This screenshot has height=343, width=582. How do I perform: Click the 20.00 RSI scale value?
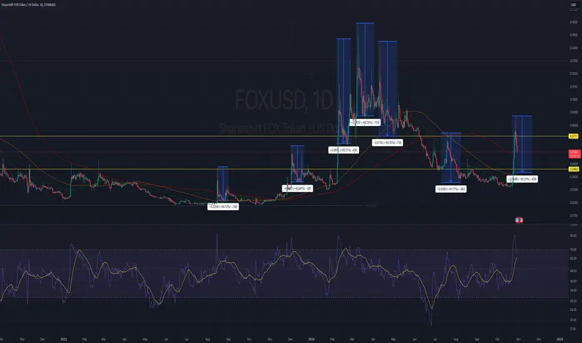pyautogui.click(x=573, y=319)
